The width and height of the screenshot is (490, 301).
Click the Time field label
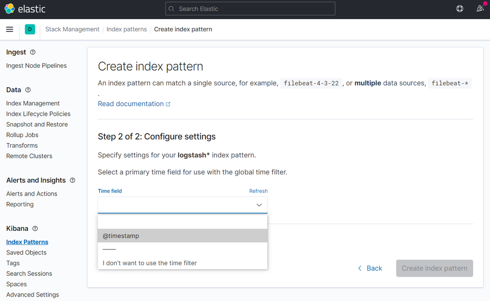pos(110,191)
